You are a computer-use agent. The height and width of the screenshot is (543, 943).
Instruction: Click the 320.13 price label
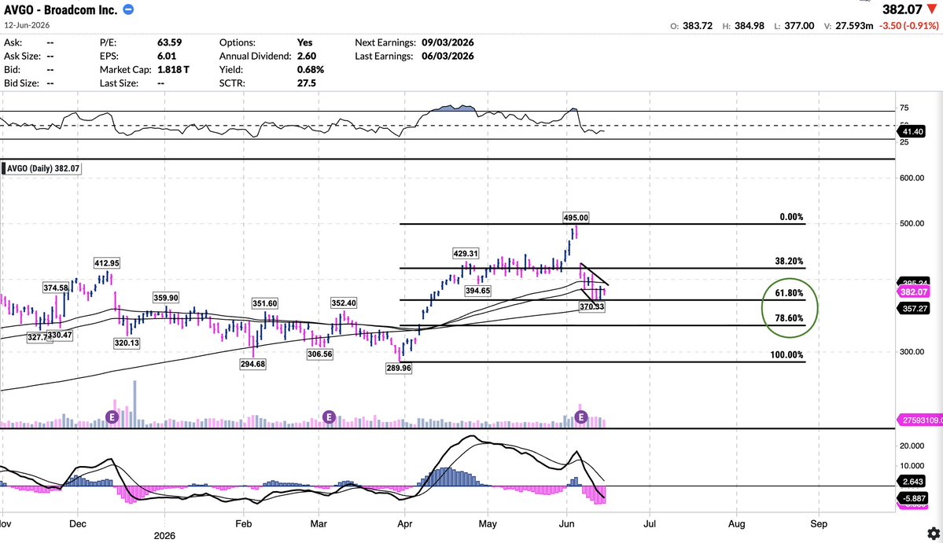click(127, 343)
